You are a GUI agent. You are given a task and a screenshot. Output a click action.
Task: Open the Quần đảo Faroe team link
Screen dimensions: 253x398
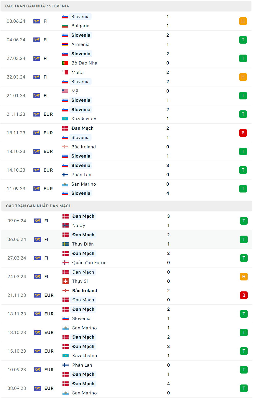tap(89, 263)
